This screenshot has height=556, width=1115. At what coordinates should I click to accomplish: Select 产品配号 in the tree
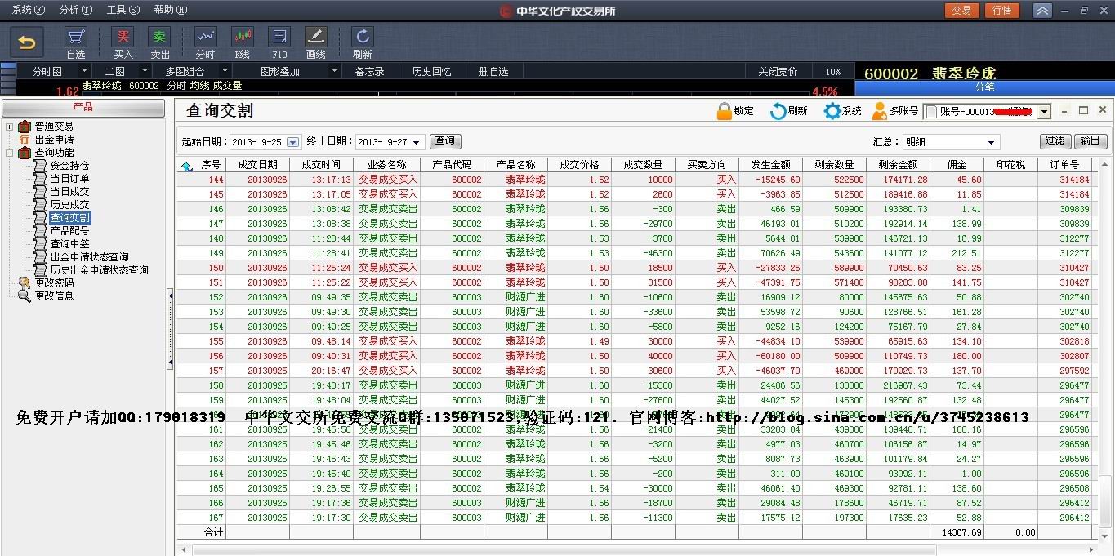[69, 230]
